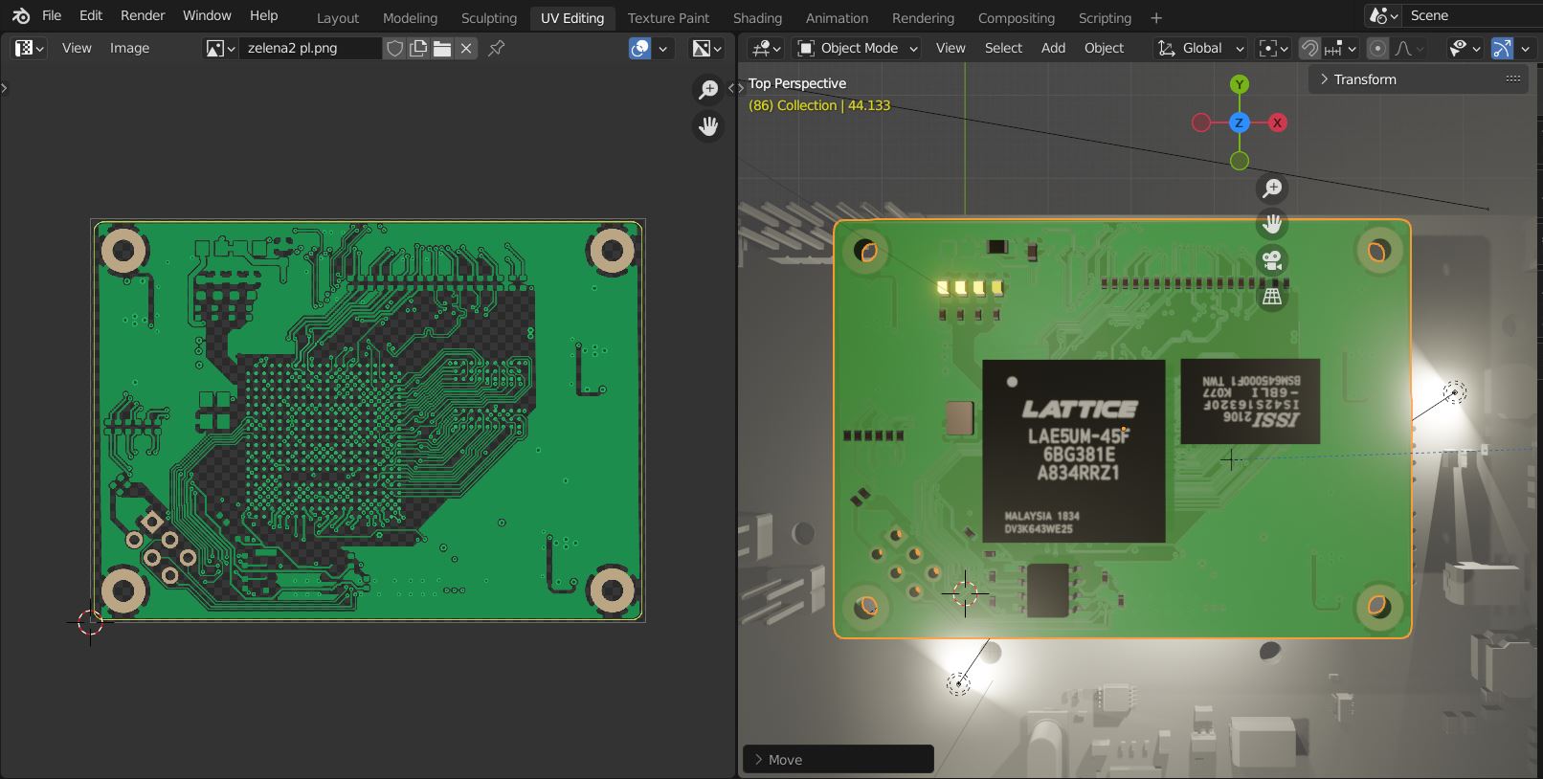Open proportional falloff curve dropdown

tap(1409, 48)
